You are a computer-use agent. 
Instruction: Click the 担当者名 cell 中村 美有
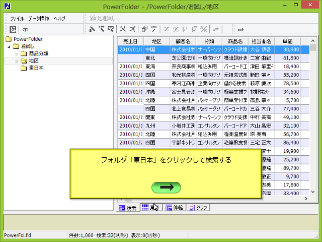[x=262, y=117]
